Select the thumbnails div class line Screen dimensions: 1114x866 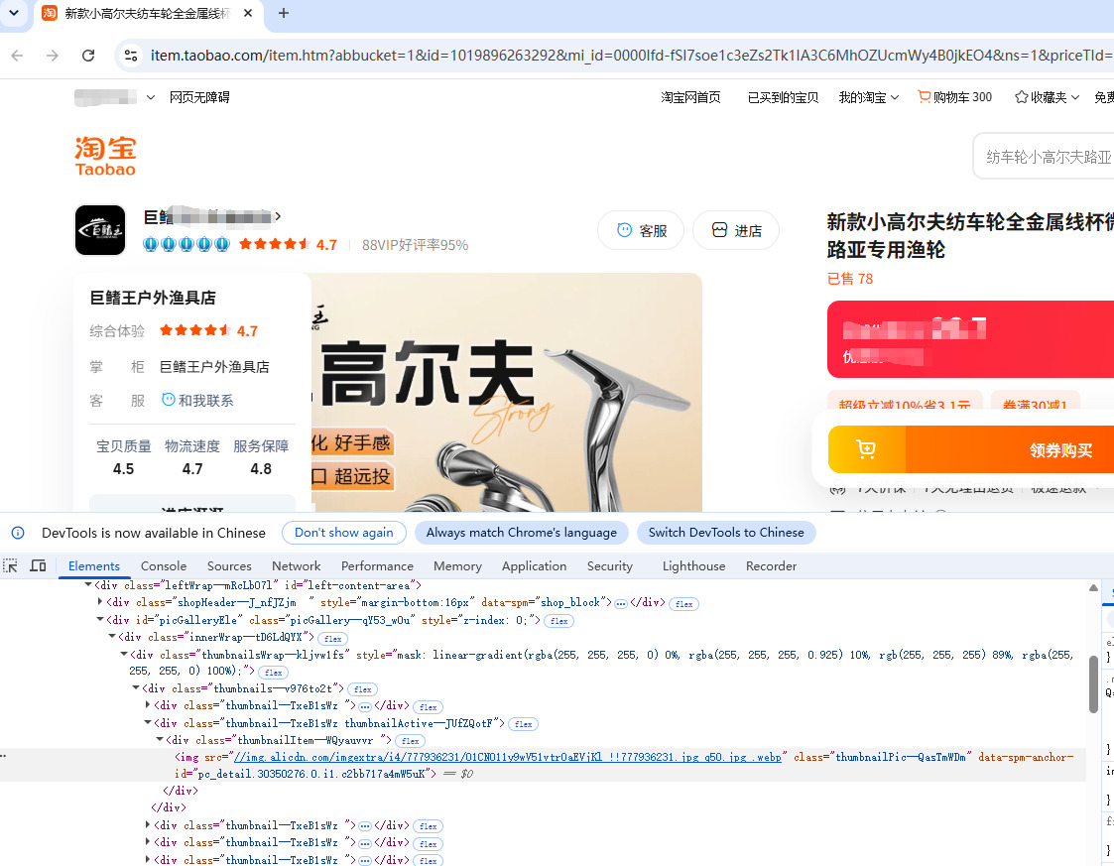coord(244,688)
